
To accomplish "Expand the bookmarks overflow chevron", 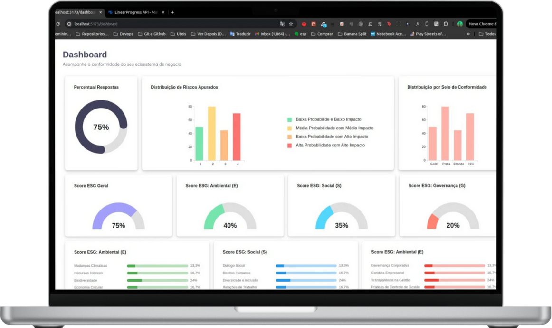I will 468,34.
